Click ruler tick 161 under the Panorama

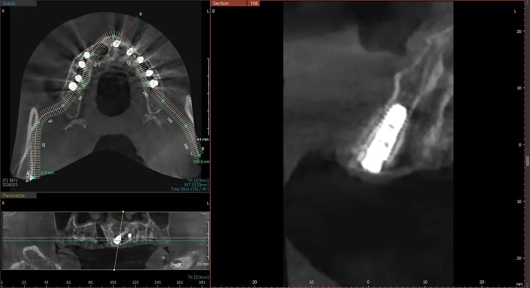[x=180, y=283]
